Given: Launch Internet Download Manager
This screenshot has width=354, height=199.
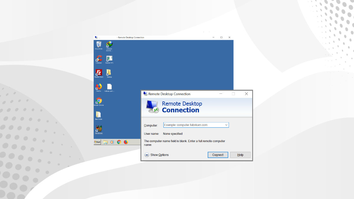Looking at the screenshot, I should point(109,45).
